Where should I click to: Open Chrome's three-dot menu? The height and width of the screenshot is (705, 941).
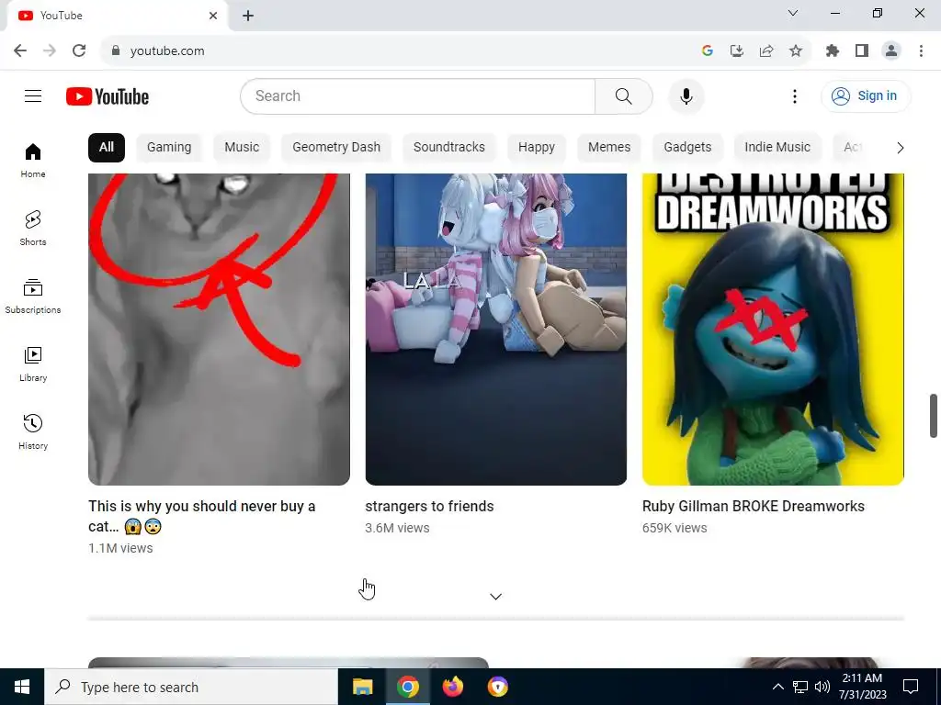[921, 51]
